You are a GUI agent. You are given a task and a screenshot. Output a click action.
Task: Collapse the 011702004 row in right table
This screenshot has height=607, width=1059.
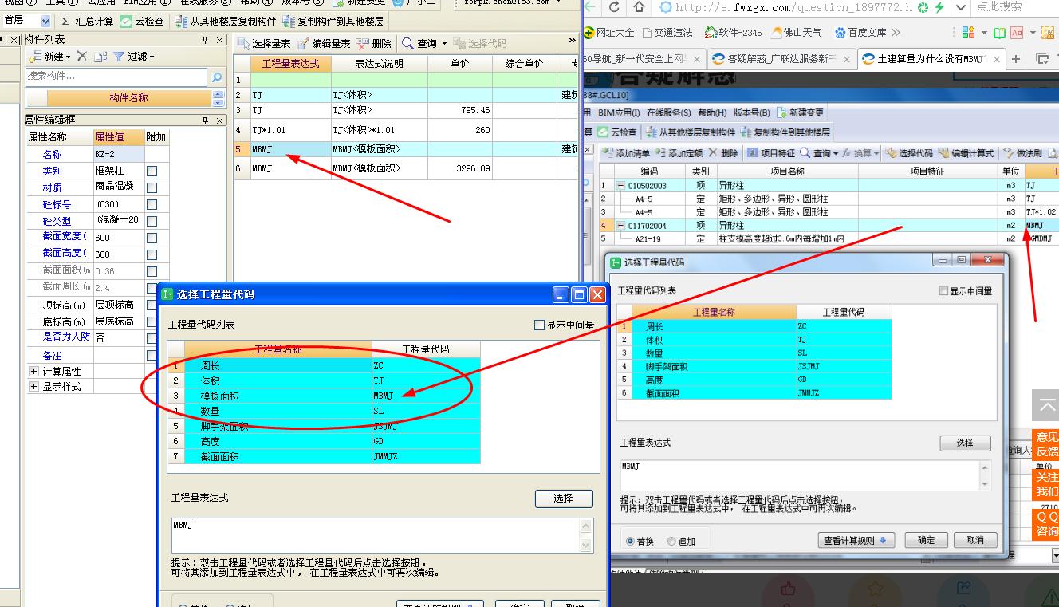621,226
